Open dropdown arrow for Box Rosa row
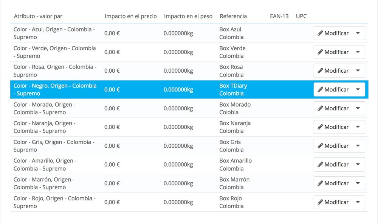 pos(358,71)
